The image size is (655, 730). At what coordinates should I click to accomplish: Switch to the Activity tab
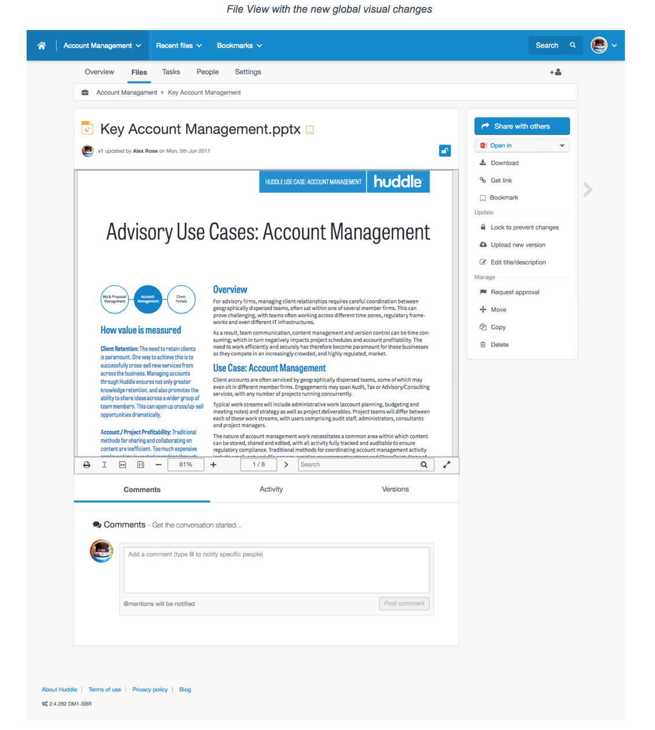click(x=271, y=489)
